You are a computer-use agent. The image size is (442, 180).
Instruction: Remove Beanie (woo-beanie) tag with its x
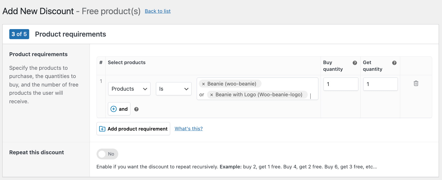203,84
